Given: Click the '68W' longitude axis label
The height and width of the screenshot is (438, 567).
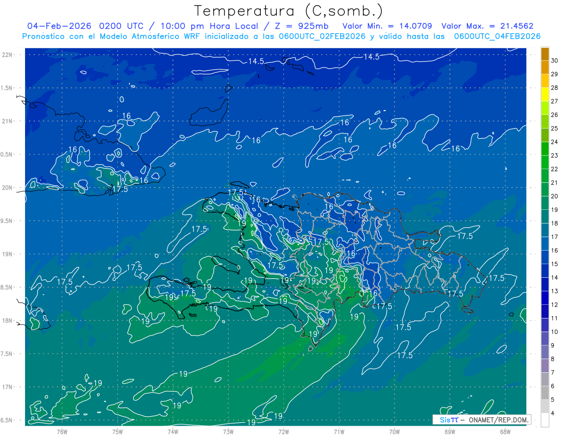Looking at the screenshot, I should [505, 431].
